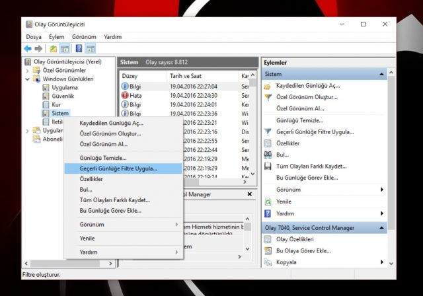Click the Uygulama log icon in tree
The height and width of the screenshot is (296, 423).
click(x=46, y=88)
